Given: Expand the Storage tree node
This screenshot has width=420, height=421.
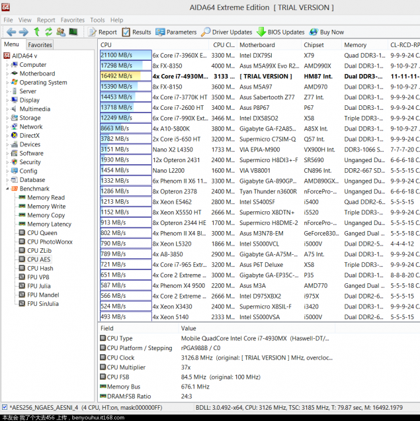Looking at the screenshot, I should 7,118.
